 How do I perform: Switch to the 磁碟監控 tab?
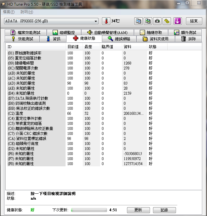tap(64, 32)
